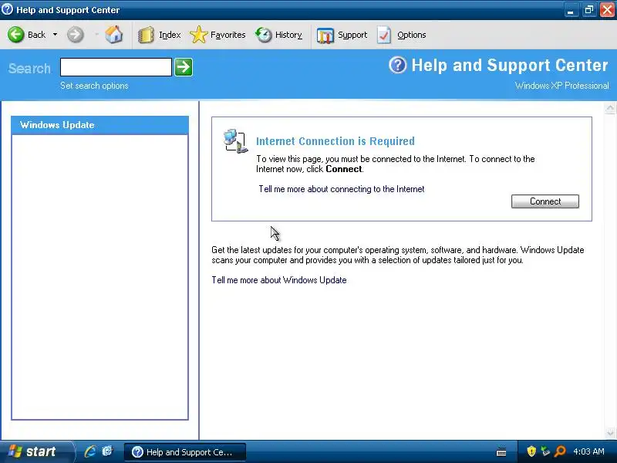This screenshot has height=463, width=617.
Task: Click the Connect button
Action: click(x=545, y=201)
